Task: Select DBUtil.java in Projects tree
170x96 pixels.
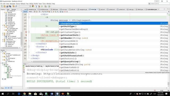Action: (x=12, y=32)
